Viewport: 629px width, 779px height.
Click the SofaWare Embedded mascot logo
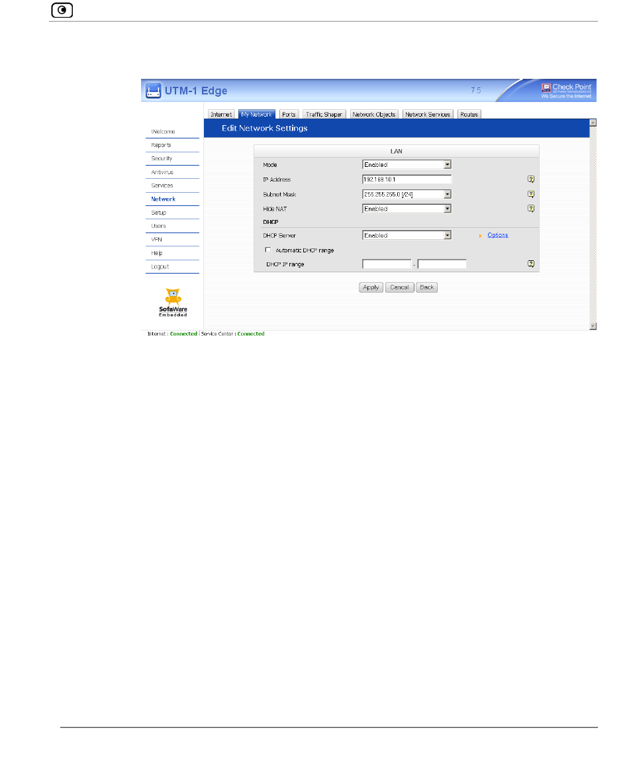coord(173,303)
